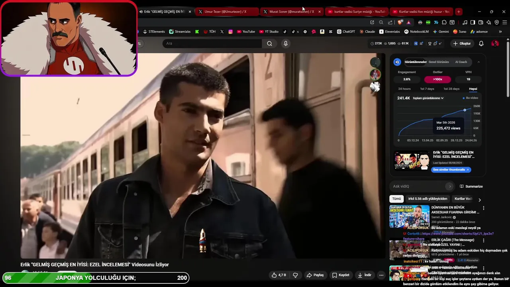Viewport: 510px width, 287px height.
Task: Click the microphone voice search icon
Action: pyautogui.click(x=285, y=43)
